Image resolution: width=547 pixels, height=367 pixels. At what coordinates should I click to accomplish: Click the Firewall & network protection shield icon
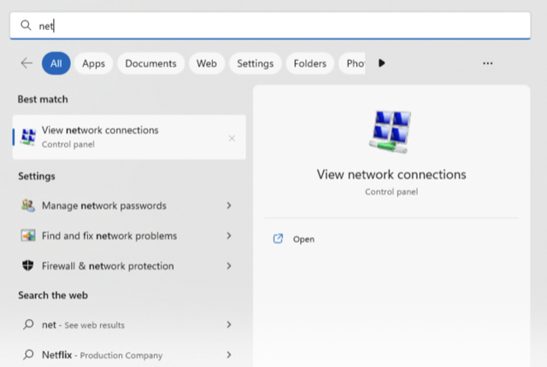(x=28, y=266)
